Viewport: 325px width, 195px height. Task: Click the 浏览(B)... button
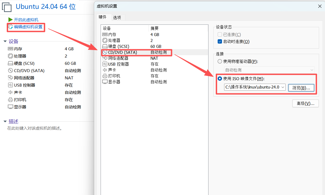(x=301, y=88)
